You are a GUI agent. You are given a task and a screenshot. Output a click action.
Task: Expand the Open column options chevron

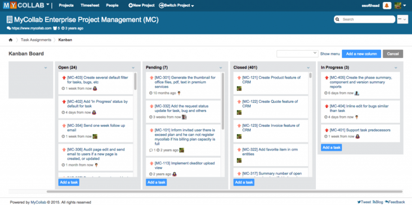(133, 68)
